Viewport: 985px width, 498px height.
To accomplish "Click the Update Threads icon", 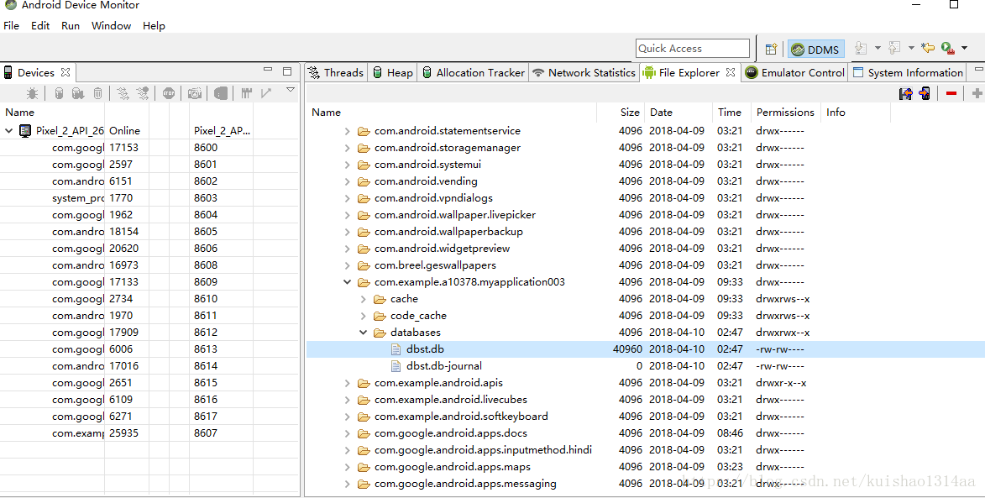I will 123,93.
